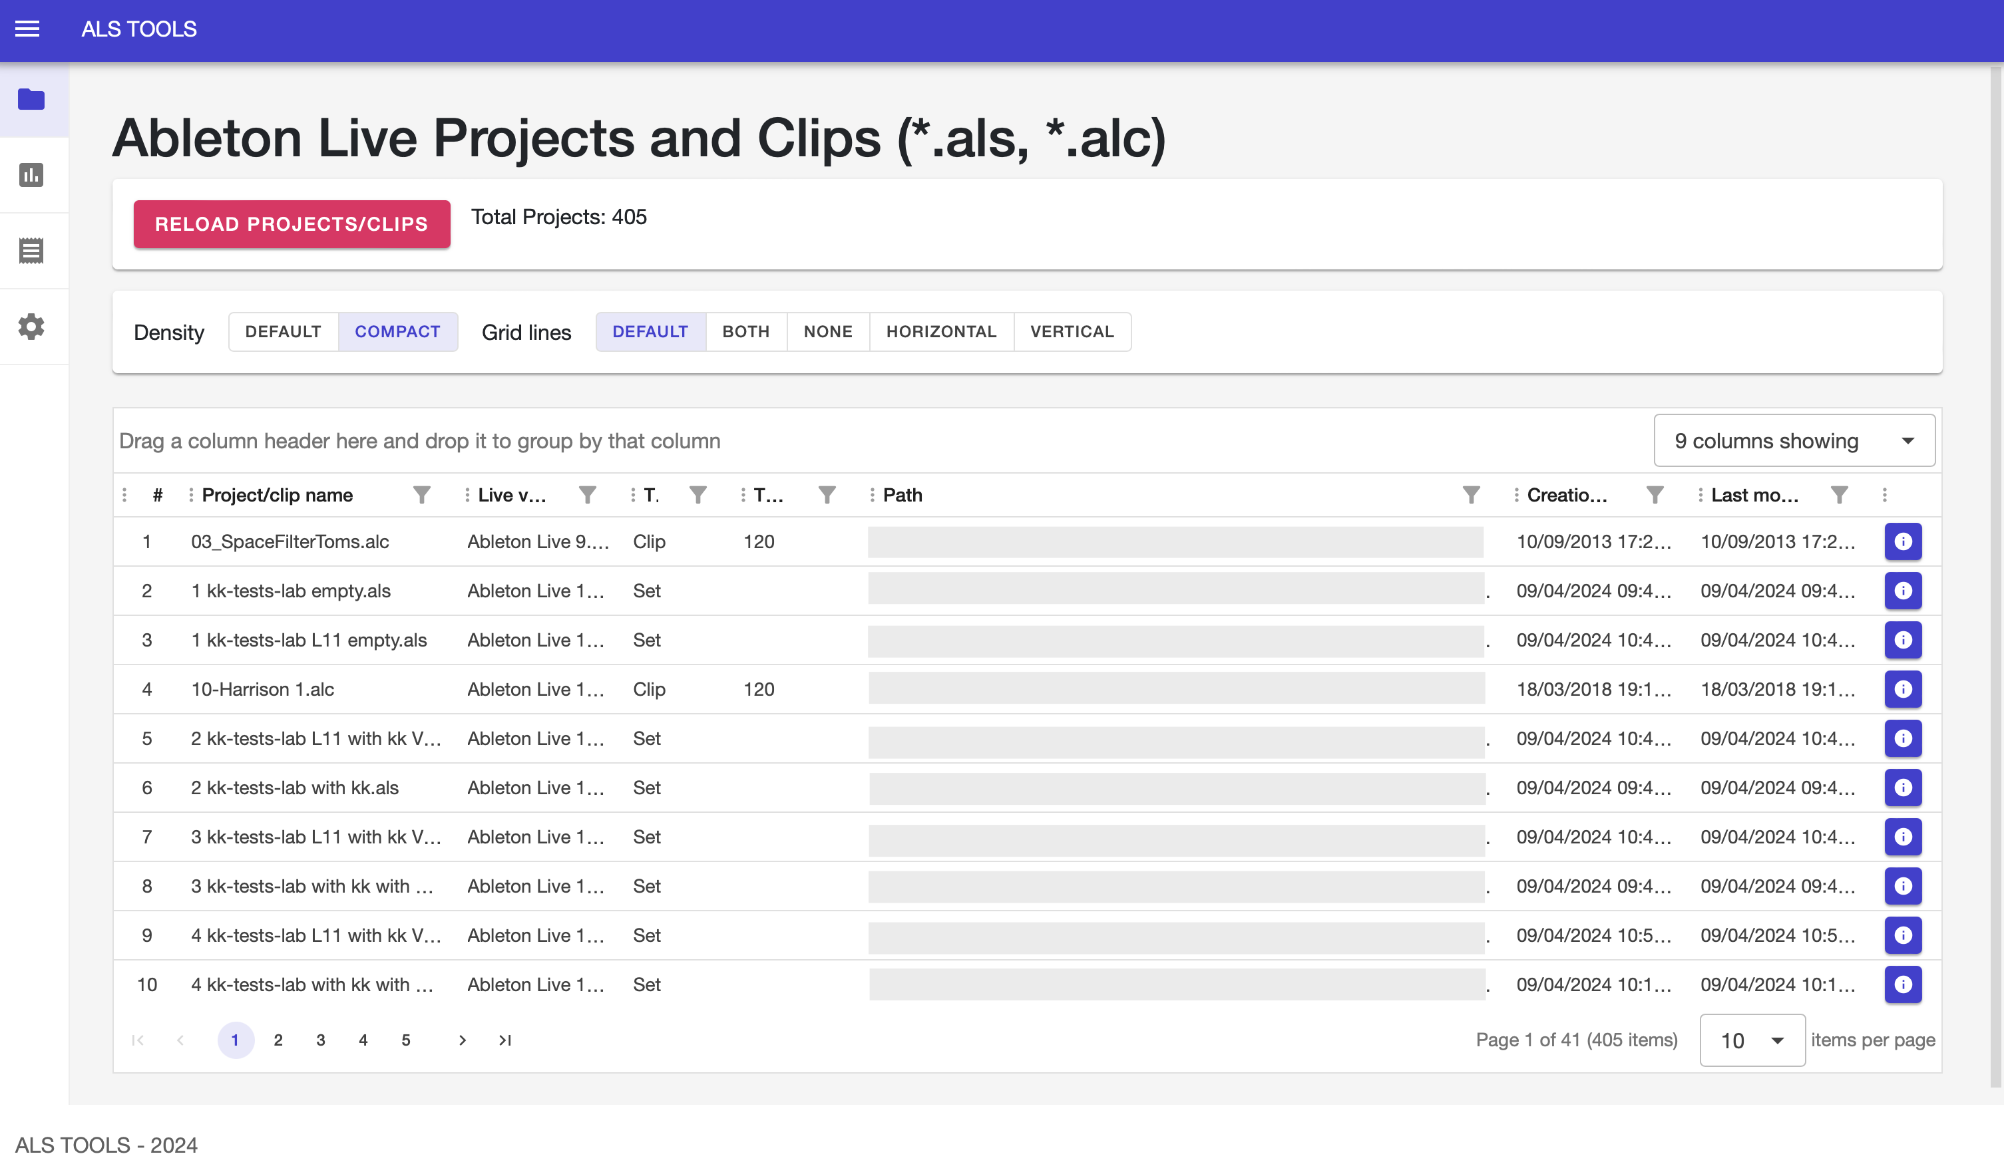This screenshot has height=1176, width=2004.
Task: Go to next page arrow
Action: [462, 1040]
